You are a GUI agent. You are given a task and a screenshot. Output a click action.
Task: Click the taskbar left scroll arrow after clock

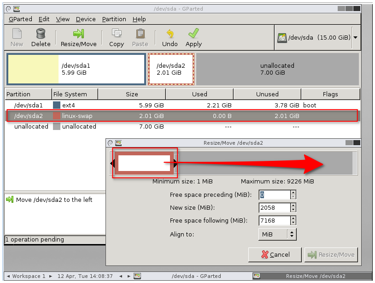click(121, 276)
